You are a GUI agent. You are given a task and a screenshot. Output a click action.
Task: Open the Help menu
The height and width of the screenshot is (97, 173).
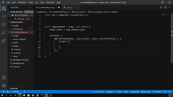tap(58, 2)
